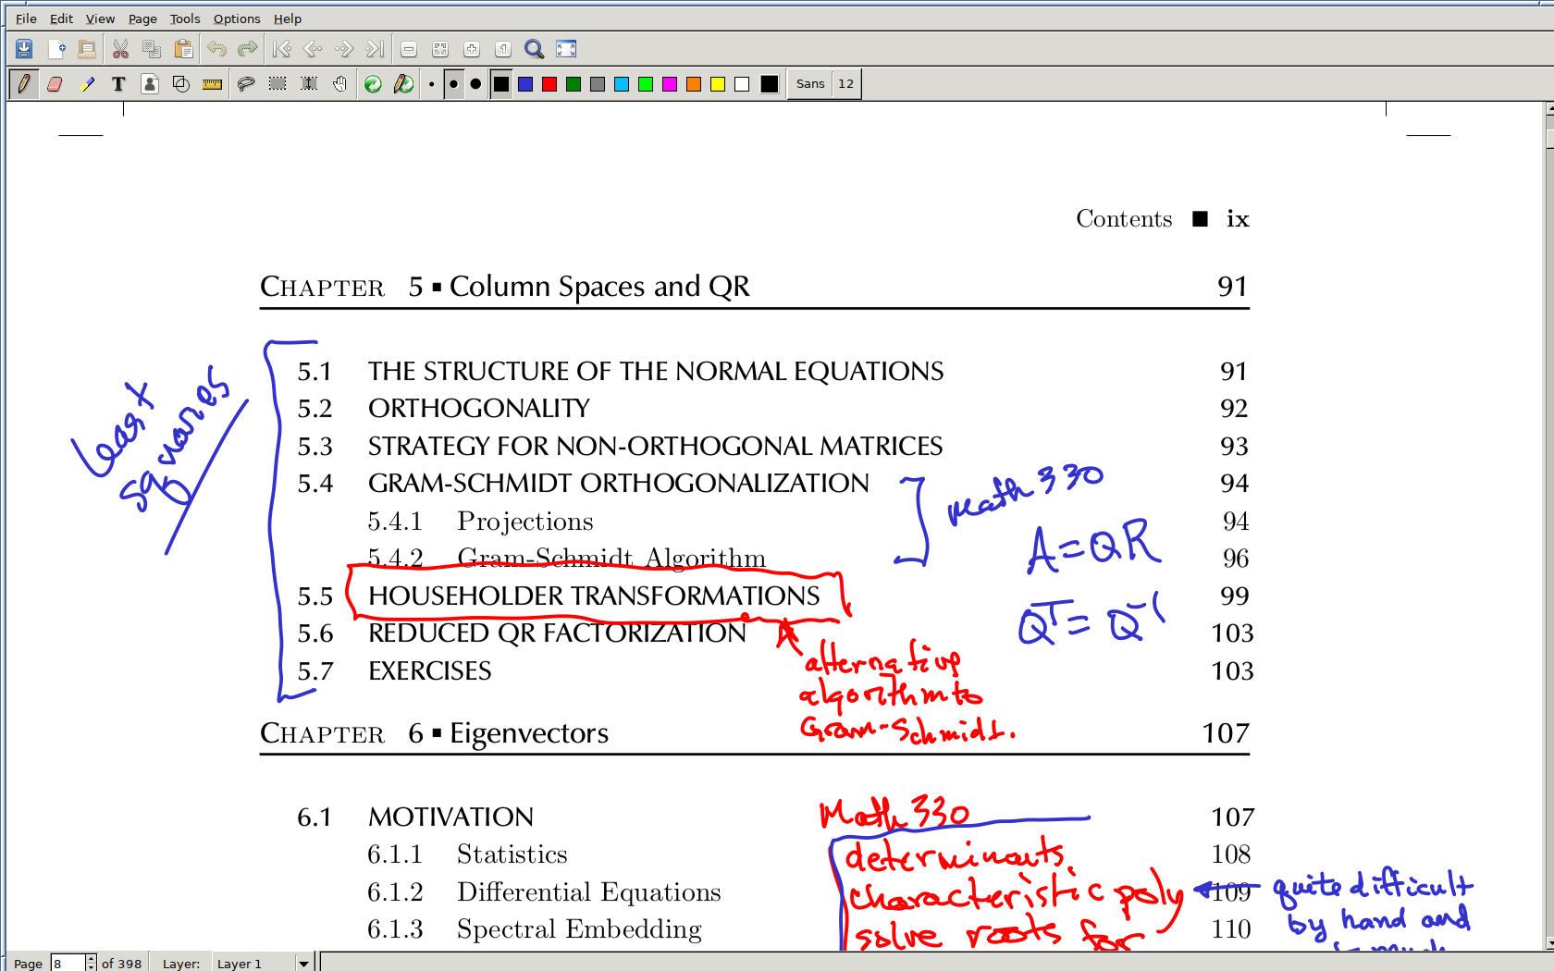1554x971 pixels.
Task: Enable the Ruler tool
Action: pyautogui.click(x=213, y=84)
